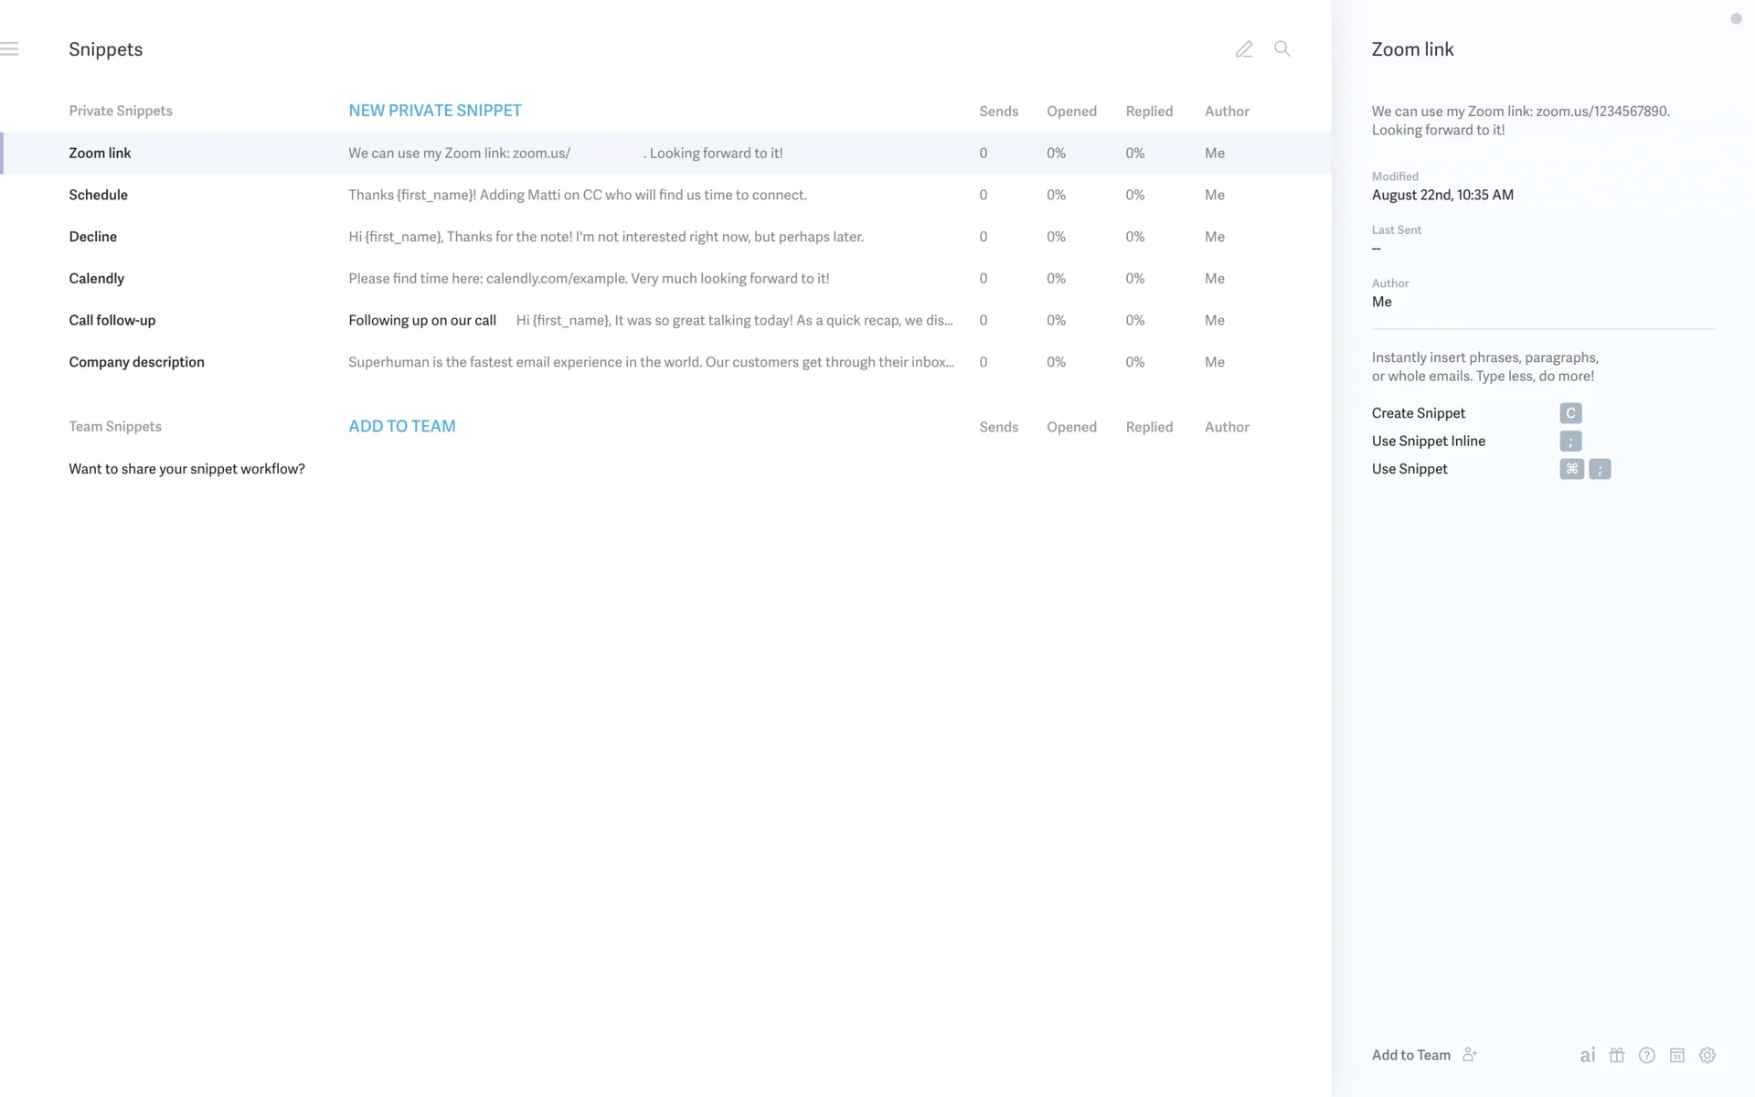Click Add to Team button in sidebar

click(1411, 1055)
